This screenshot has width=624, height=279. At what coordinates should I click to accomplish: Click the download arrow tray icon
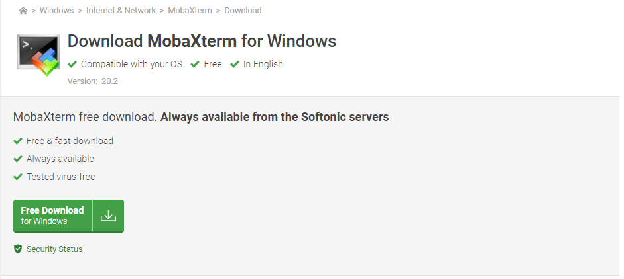click(108, 216)
